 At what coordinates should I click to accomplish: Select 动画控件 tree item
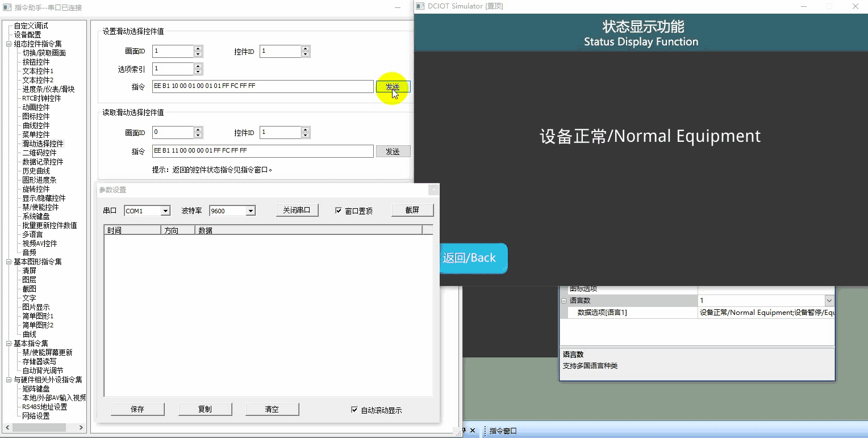point(36,107)
